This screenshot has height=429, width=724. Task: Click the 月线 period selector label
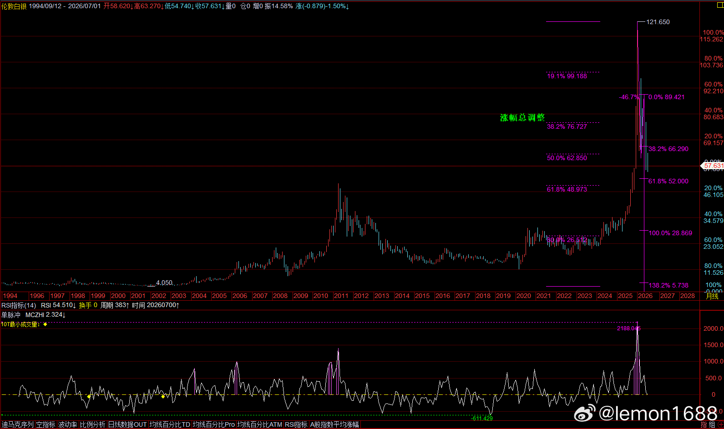coord(712,296)
